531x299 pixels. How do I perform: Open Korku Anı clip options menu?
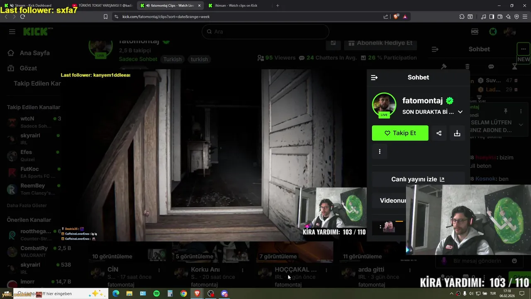click(243, 270)
